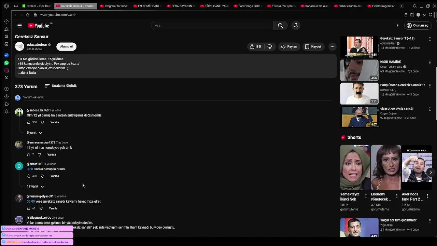The height and width of the screenshot is (246, 437).
Task: Open more actions for the video
Action: [332, 46]
